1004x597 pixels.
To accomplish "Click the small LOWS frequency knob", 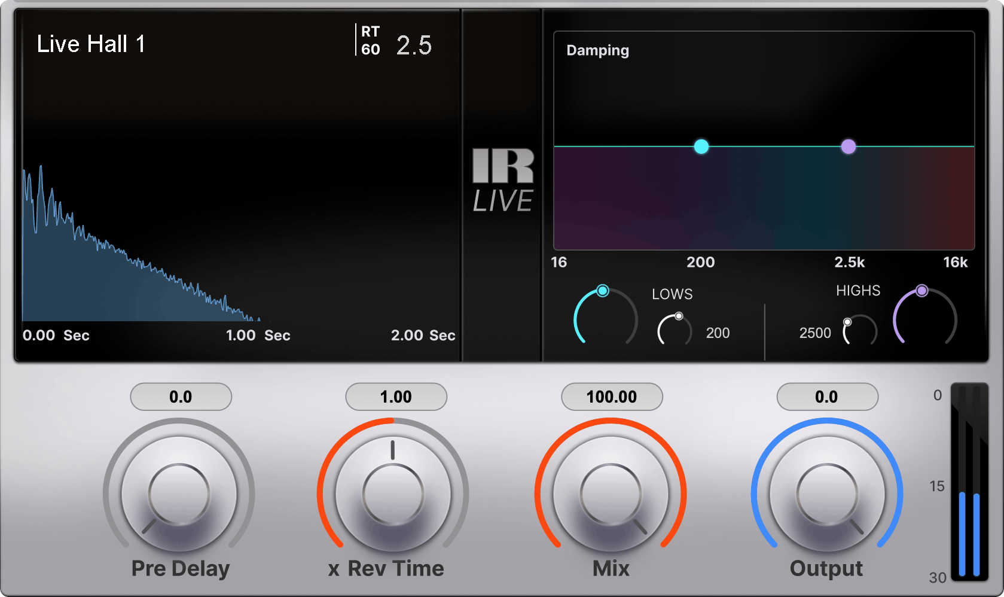I will pos(675,331).
